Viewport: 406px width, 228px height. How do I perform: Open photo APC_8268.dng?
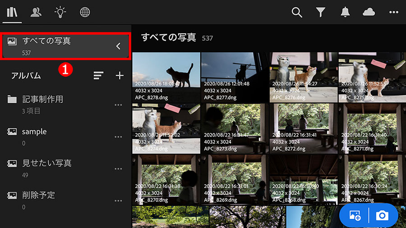pos(304,180)
